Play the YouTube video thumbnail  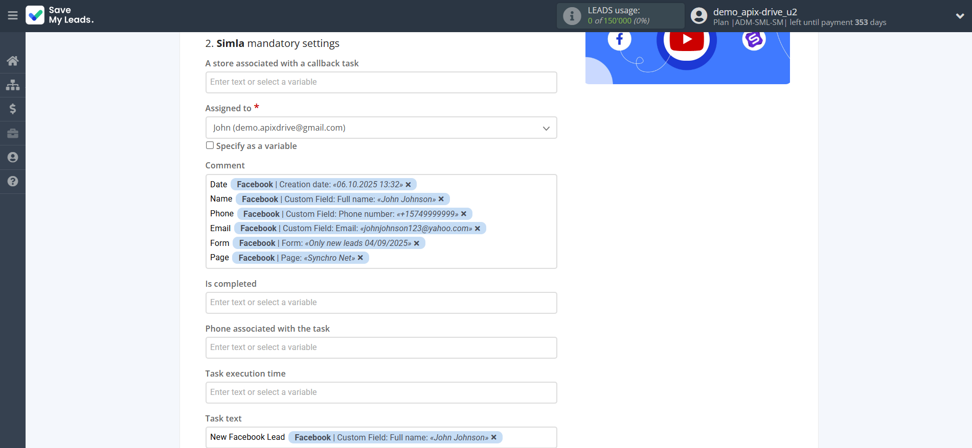coord(687,40)
